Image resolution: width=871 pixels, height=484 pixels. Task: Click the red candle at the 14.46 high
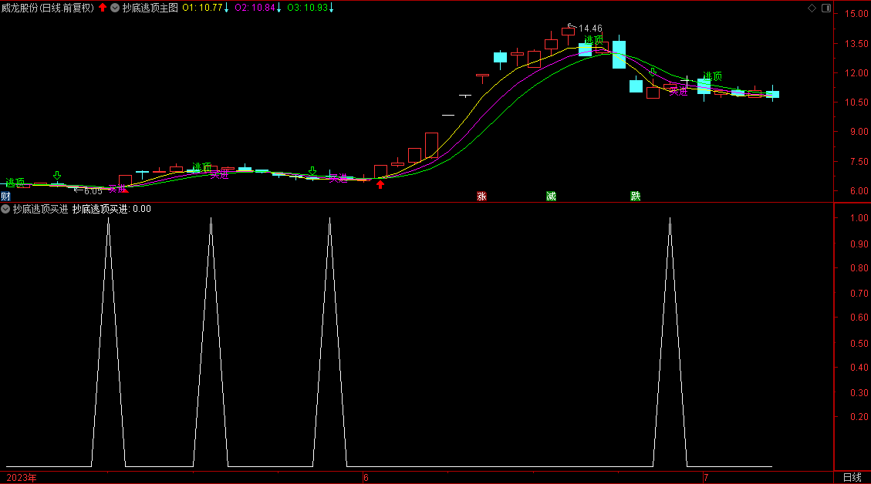point(569,32)
